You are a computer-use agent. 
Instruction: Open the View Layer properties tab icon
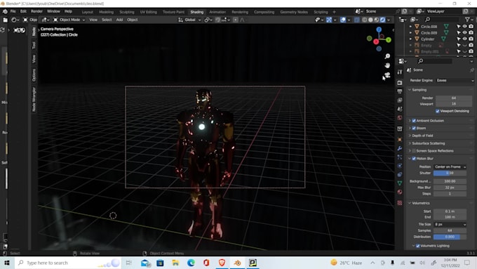point(400,100)
